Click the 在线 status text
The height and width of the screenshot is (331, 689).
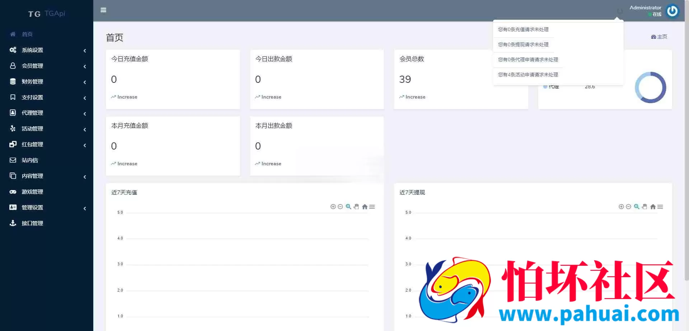657,14
